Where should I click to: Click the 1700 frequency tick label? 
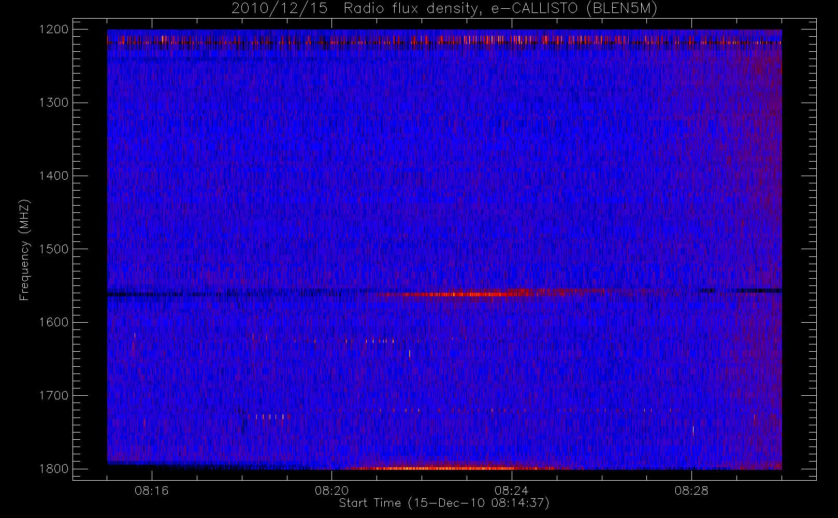pos(54,396)
